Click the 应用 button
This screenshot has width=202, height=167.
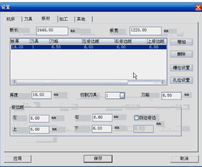17,159
